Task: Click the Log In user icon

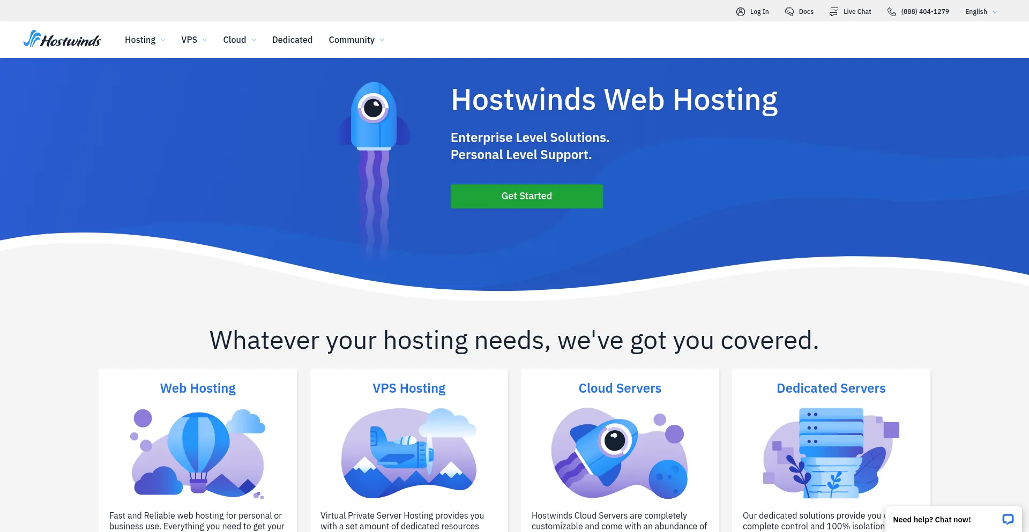Action: tap(741, 12)
